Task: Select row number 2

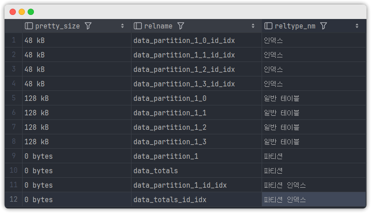Action: coord(14,55)
